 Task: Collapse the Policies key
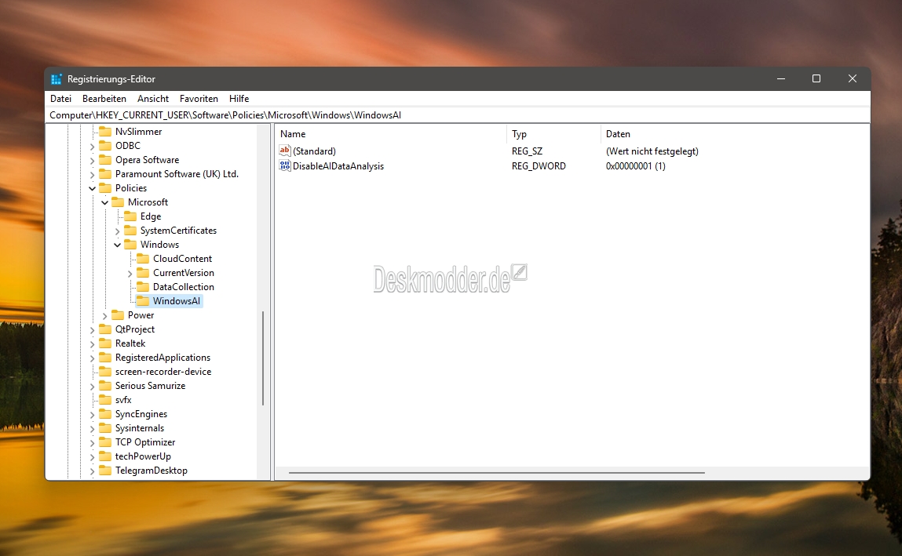pos(92,188)
